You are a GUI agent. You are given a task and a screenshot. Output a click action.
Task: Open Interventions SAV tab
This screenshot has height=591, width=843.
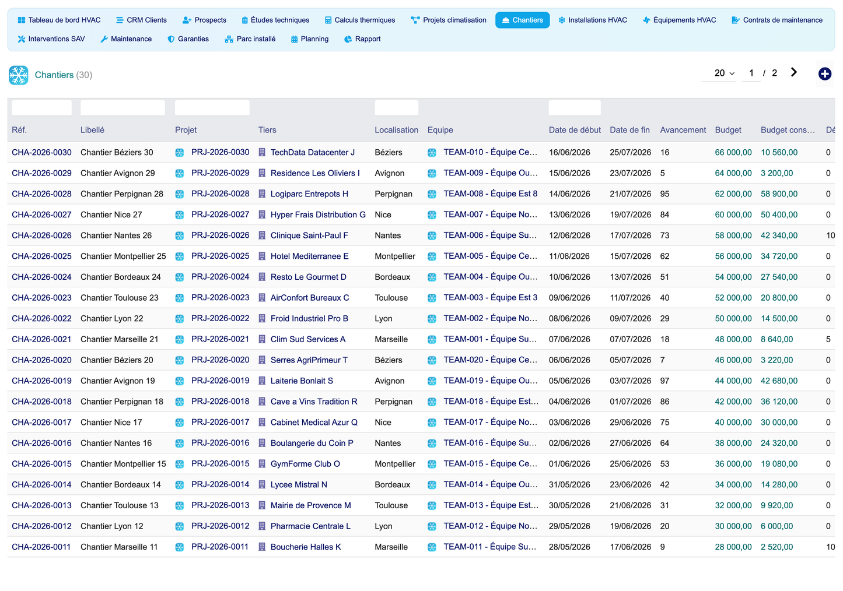pyautogui.click(x=51, y=39)
